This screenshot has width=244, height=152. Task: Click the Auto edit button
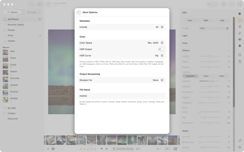[x=190, y=20]
